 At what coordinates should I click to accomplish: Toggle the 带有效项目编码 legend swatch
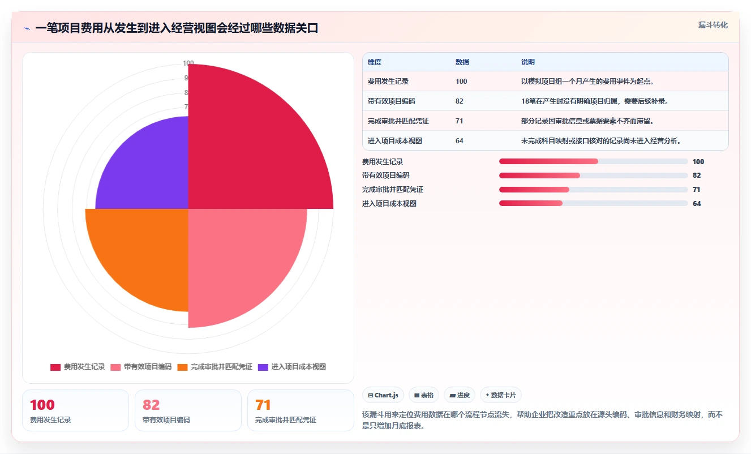coord(115,367)
